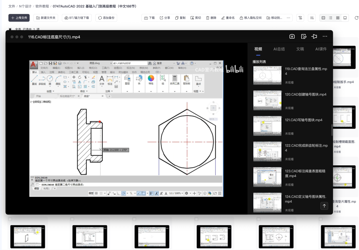Viewport: 359px width, 250px height.
Task: Click the playlist scrollbar handle
Action: (332, 130)
